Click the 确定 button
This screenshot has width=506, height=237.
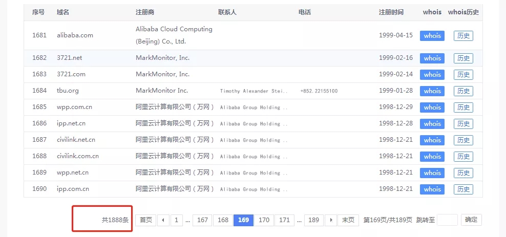471,220
